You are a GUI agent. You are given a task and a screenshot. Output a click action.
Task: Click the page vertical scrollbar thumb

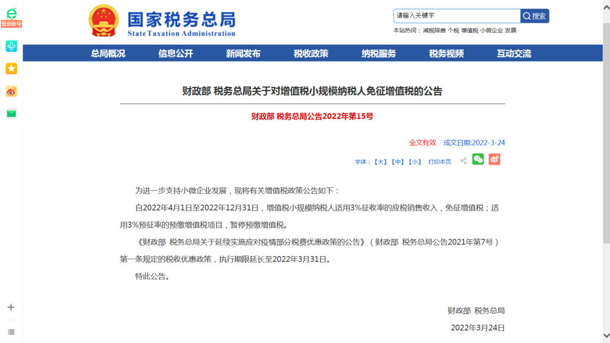607,133
